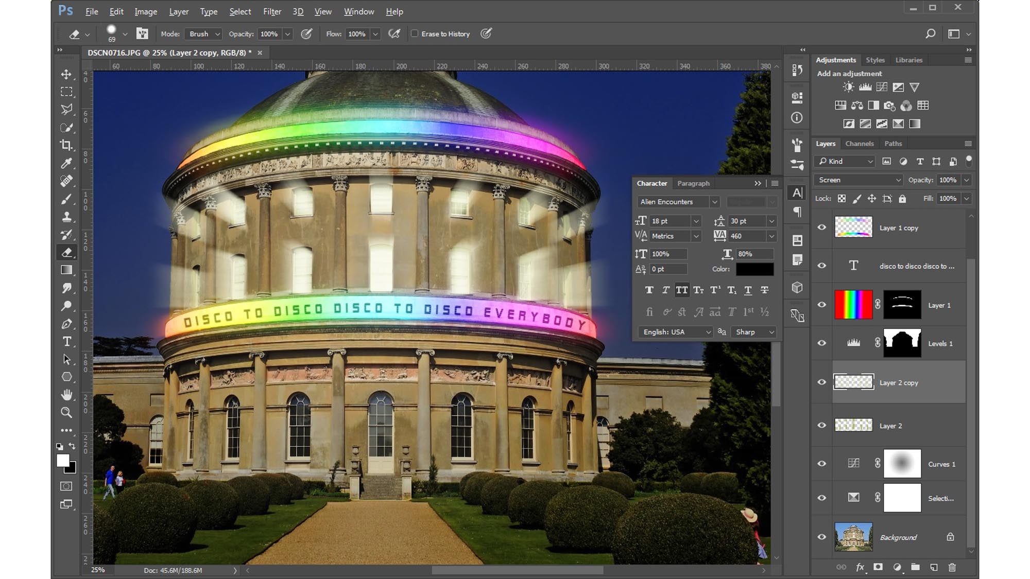Open blend mode dropdown showing Screen
Screen dimensions: 1030x579
click(859, 180)
